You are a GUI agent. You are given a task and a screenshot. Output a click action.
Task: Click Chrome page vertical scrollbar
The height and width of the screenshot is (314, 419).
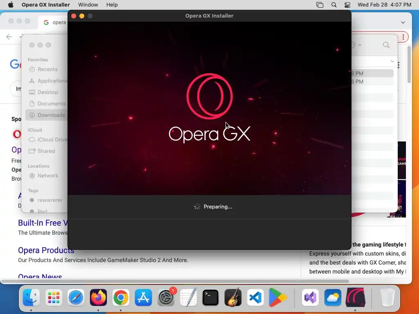[409, 64]
